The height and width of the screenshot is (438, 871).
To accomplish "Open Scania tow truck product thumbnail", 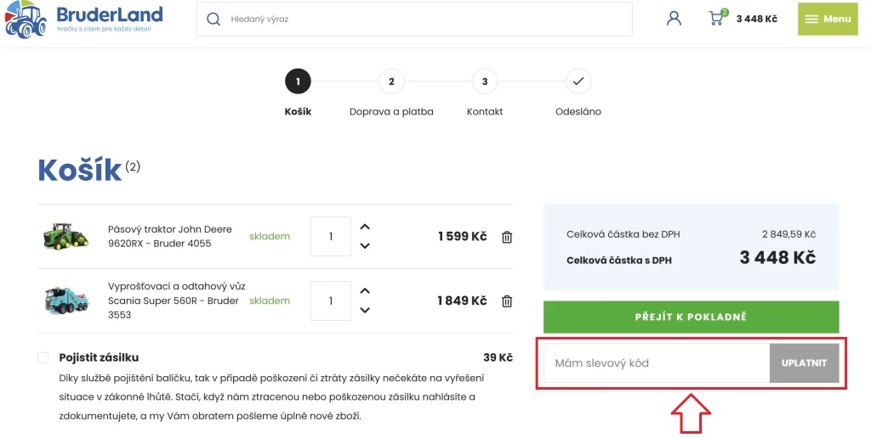I will (66, 300).
